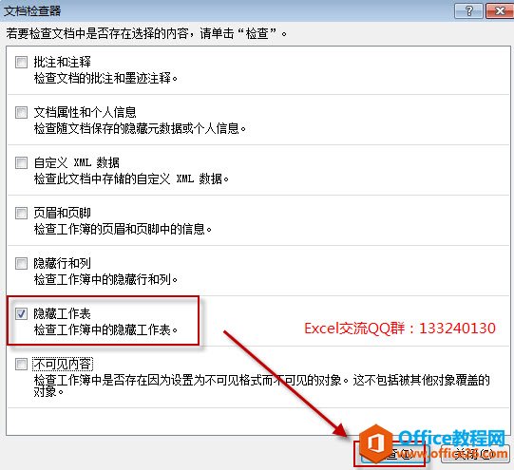
Task: Tick the 文档属性和个人信息 checkbox
Action: tap(21, 112)
